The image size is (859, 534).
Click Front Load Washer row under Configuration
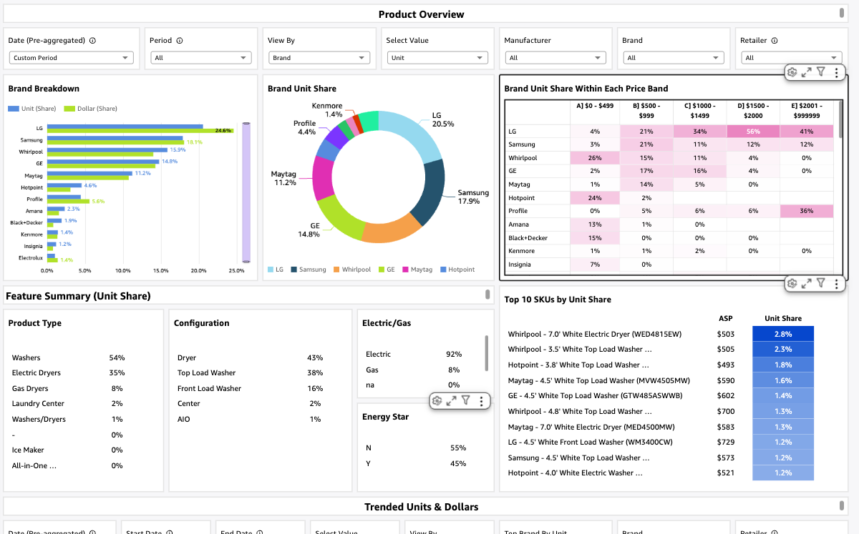(x=250, y=388)
